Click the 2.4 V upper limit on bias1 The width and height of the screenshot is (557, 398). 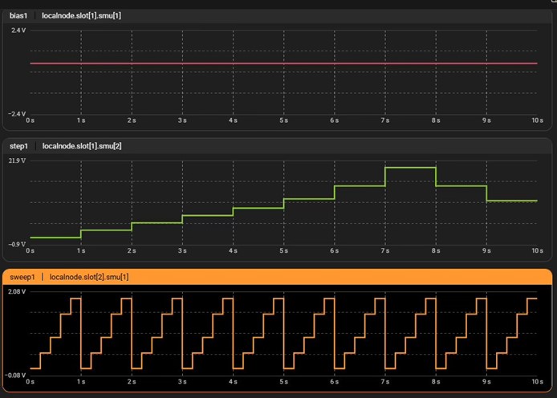18,30
